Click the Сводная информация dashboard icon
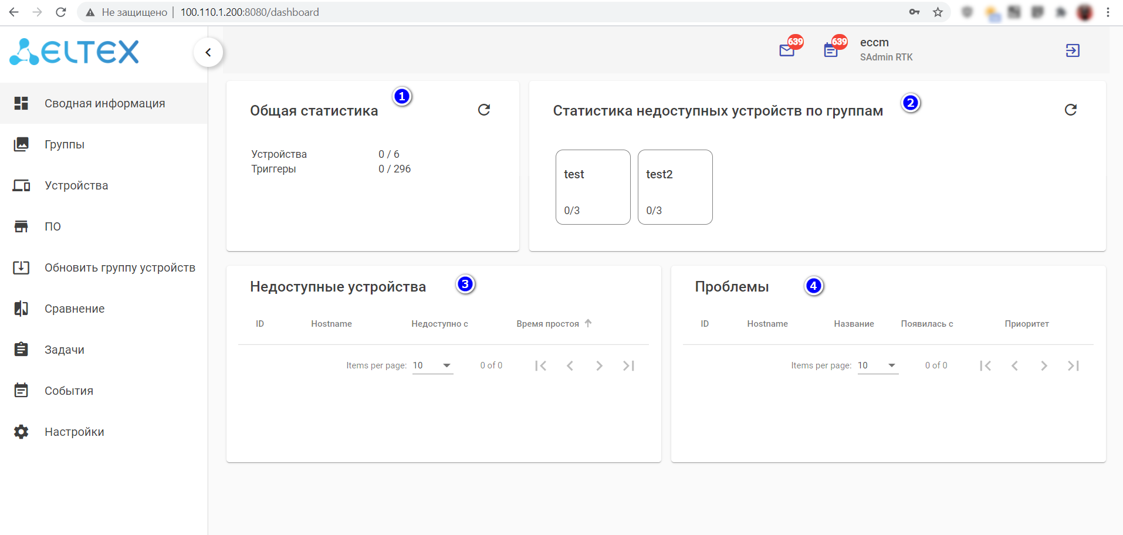 tap(21, 103)
